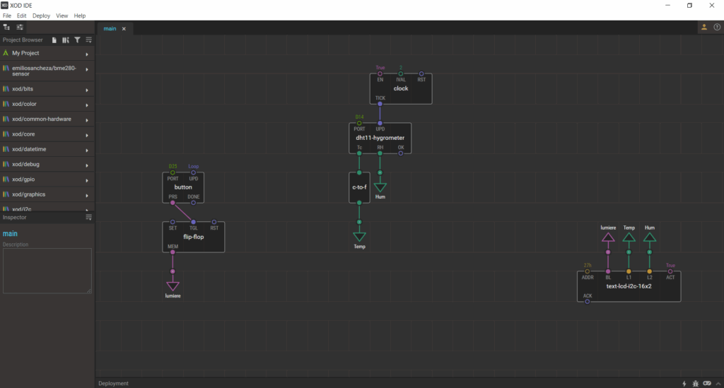Select the lumiere output bus triangle below flip-flop
The width and height of the screenshot is (724, 388).
click(173, 286)
